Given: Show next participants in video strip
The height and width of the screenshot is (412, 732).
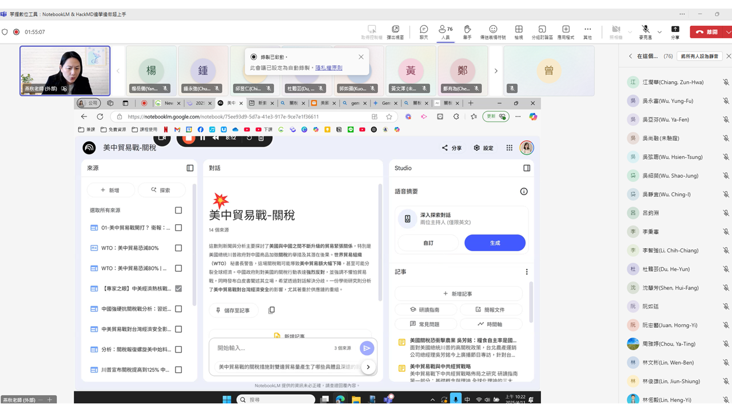Looking at the screenshot, I should 496,71.
